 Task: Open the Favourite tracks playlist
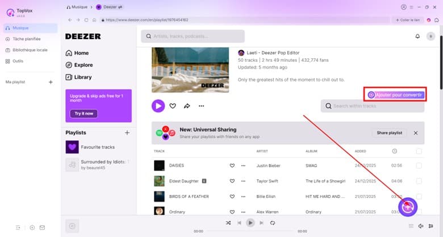pyautogui.click(x=98, y=147)
